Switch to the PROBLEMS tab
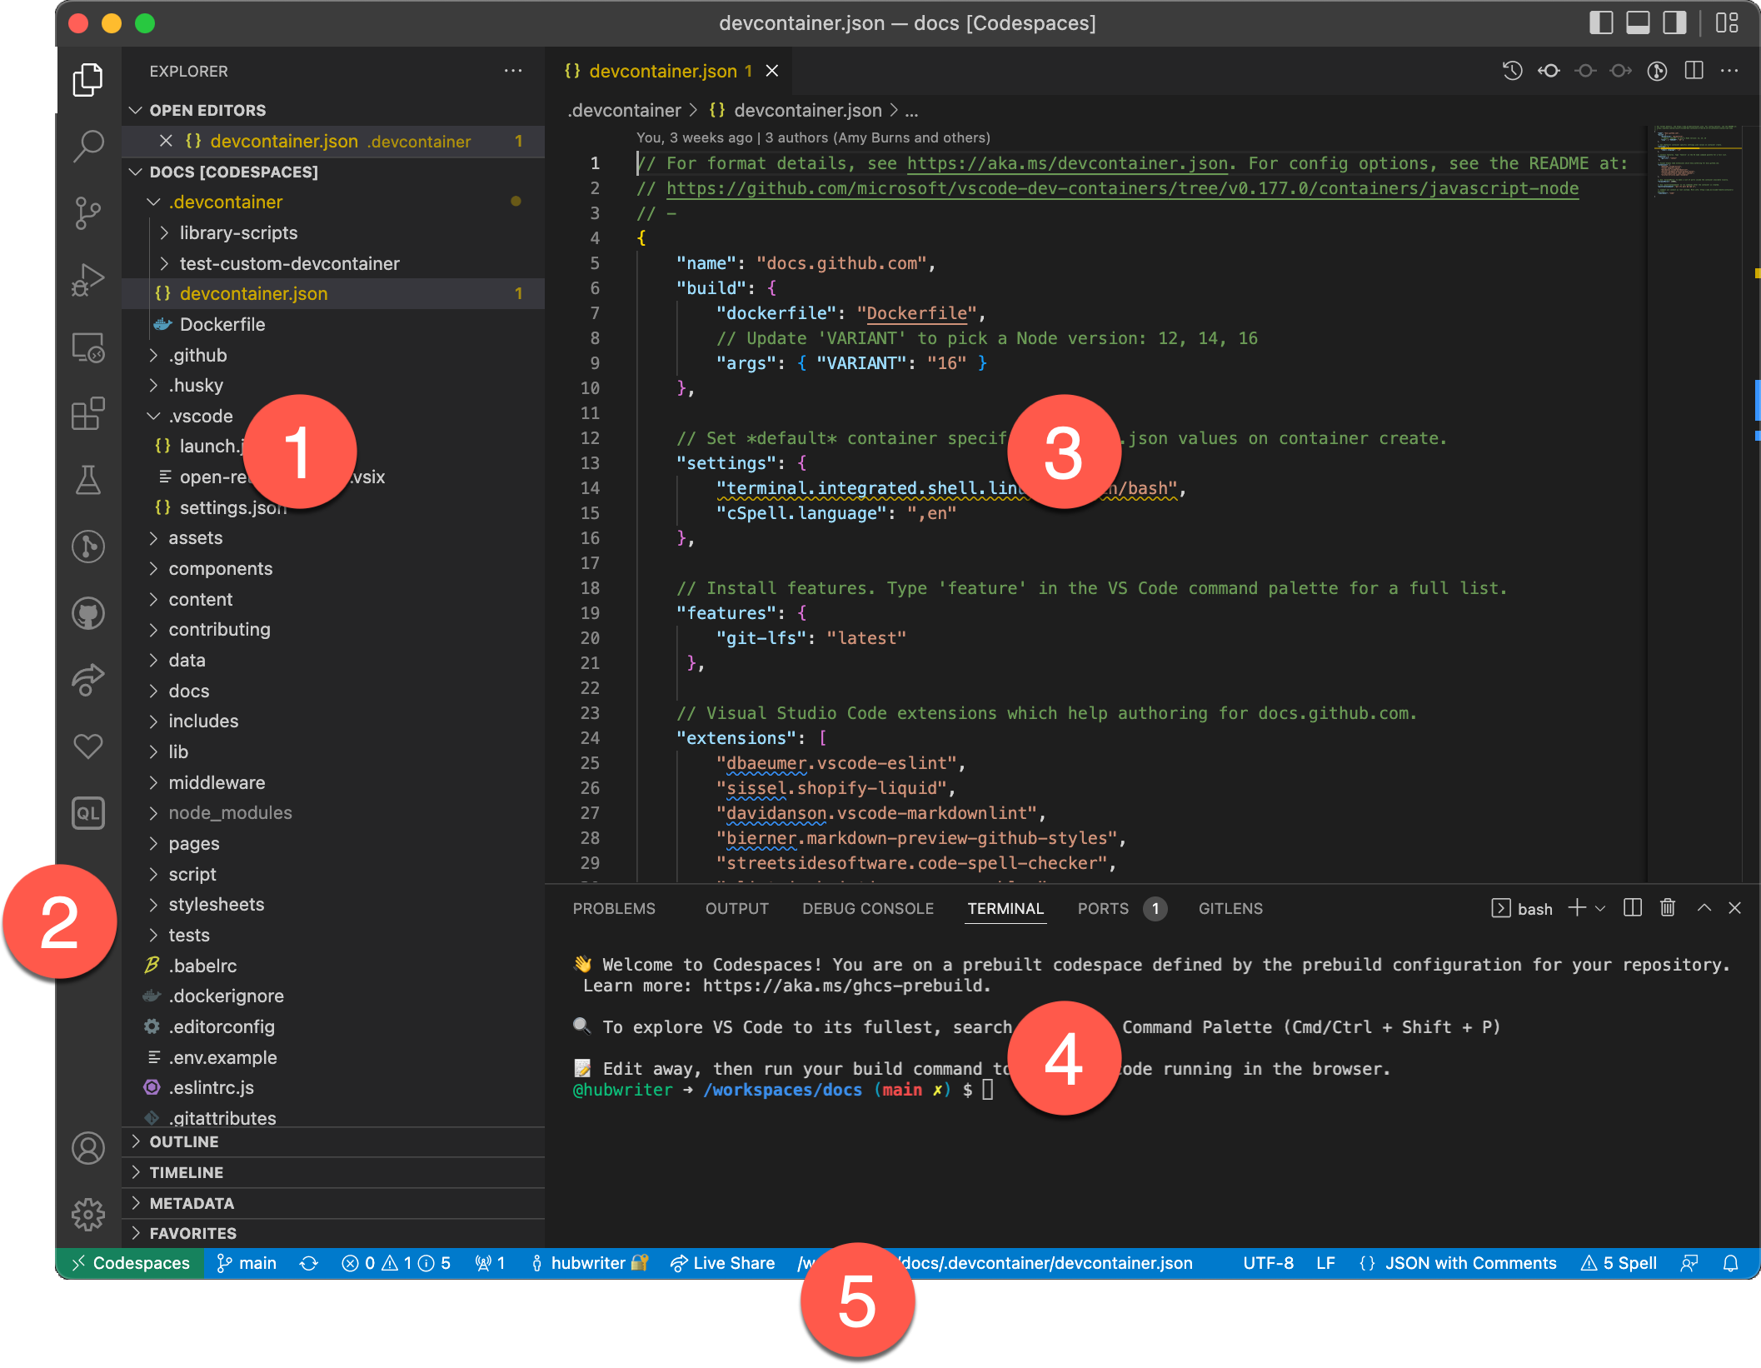This screenshot has height=1368, width=1761. [x=614, y=908]
